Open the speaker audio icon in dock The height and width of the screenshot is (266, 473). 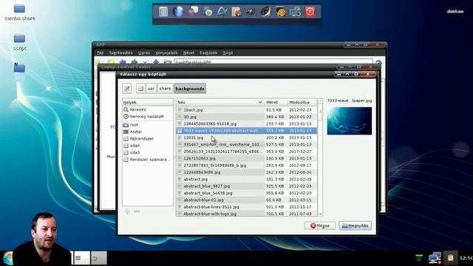(x=266, y=12)
